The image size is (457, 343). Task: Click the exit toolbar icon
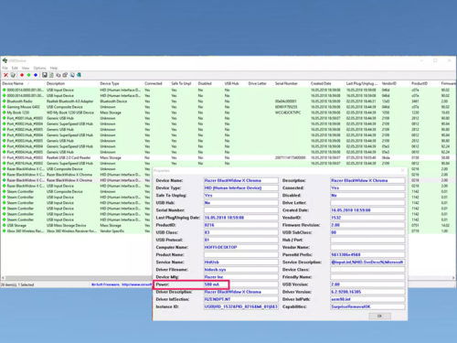tap(79, 75)
